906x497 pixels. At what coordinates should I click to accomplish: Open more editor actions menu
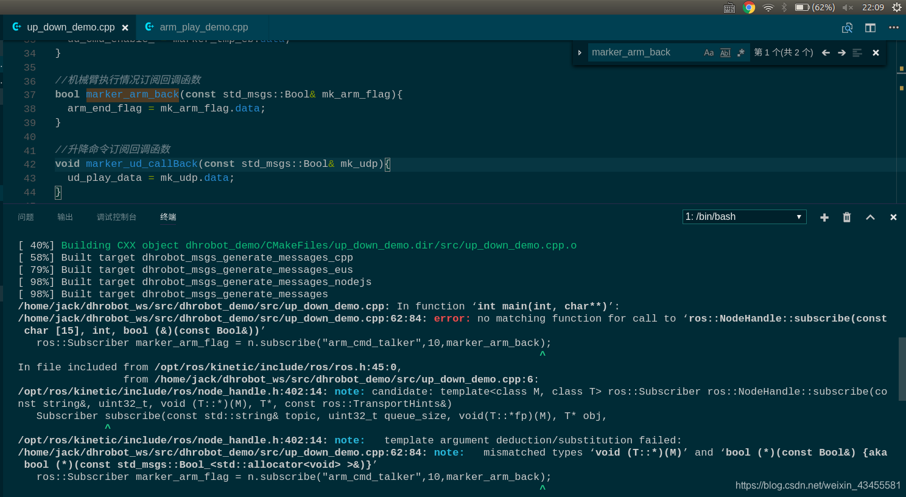tap(894, 27)
